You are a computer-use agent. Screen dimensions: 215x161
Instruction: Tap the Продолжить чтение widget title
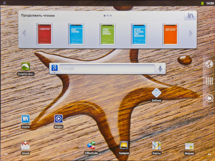pos(38,16)
